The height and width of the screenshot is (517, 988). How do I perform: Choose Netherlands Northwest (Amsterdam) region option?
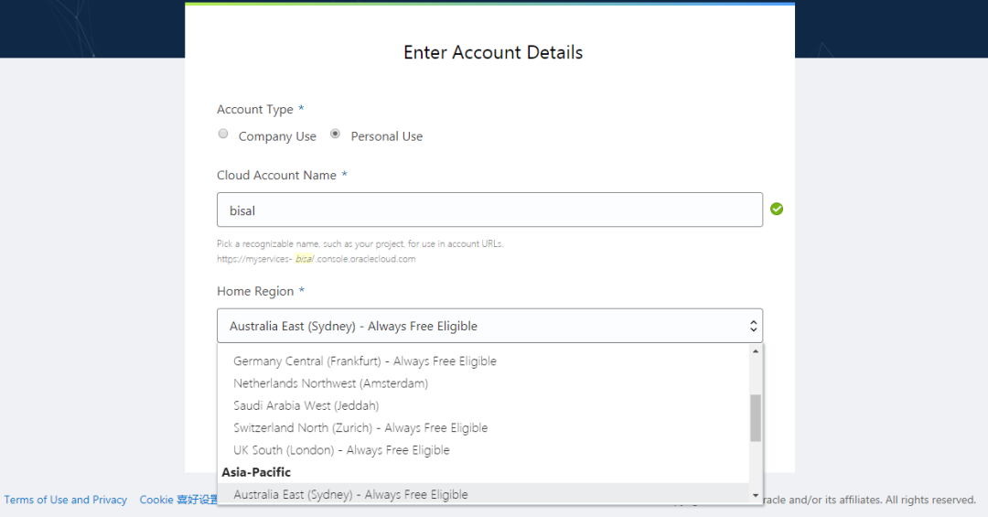[330, 383]
